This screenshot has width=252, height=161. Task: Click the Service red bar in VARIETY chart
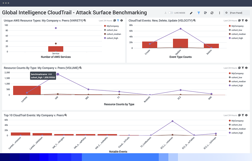click(56, 49)
